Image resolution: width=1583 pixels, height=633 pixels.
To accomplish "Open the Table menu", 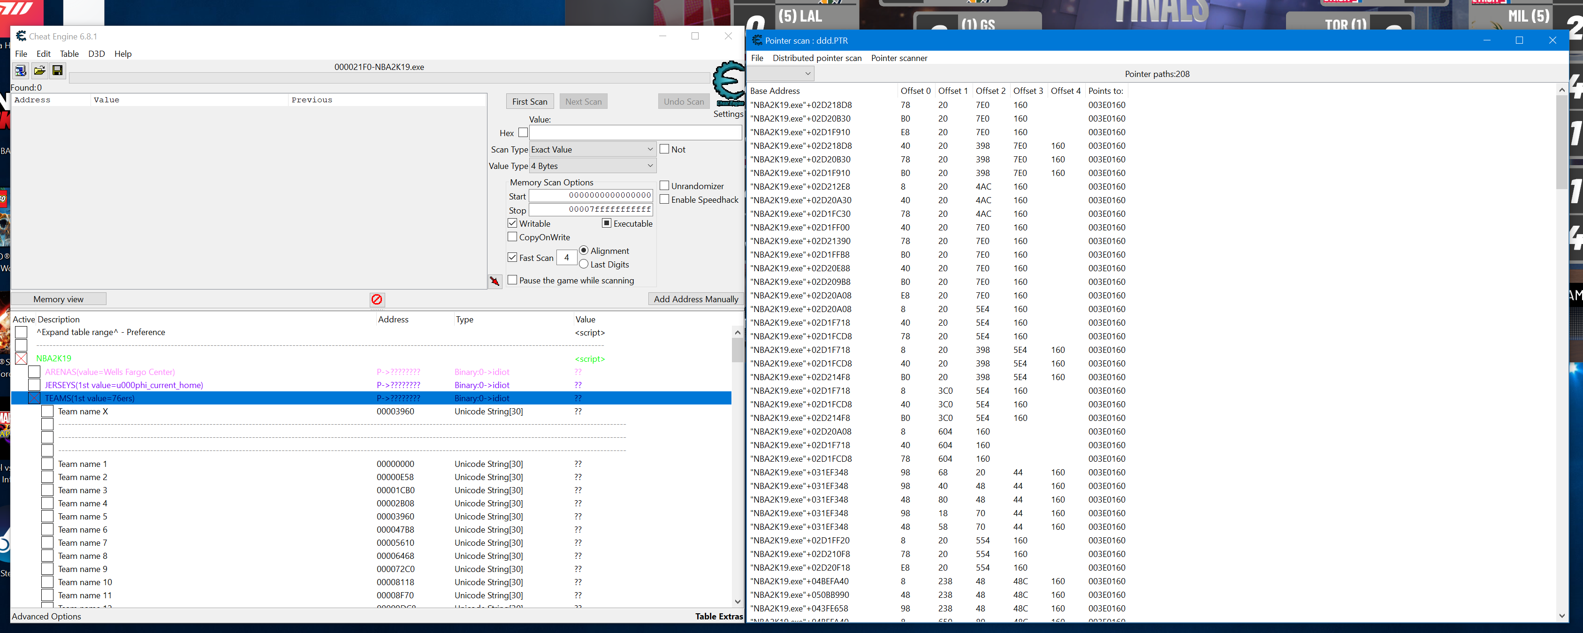I will 69,54.
